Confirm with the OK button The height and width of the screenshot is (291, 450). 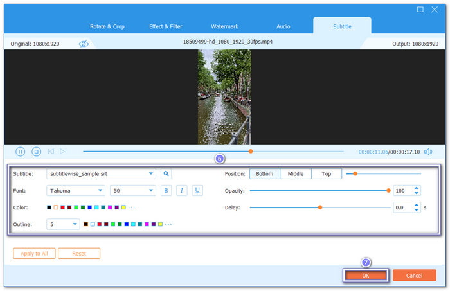point(365,276)
